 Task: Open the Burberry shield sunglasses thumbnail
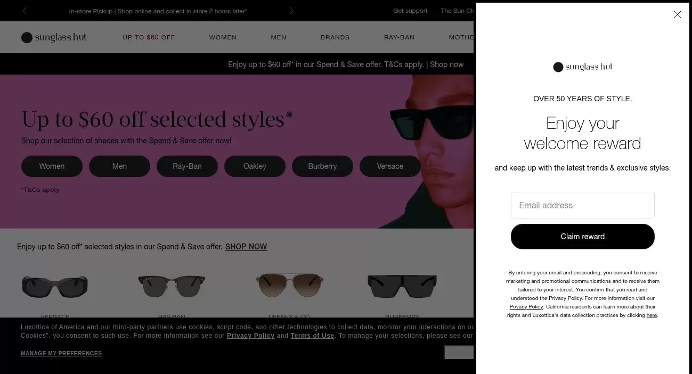(402, 287)
